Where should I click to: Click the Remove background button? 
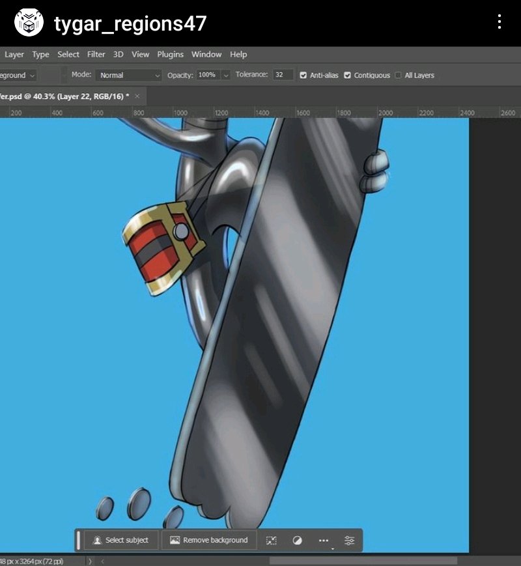(x=209, y=540)
